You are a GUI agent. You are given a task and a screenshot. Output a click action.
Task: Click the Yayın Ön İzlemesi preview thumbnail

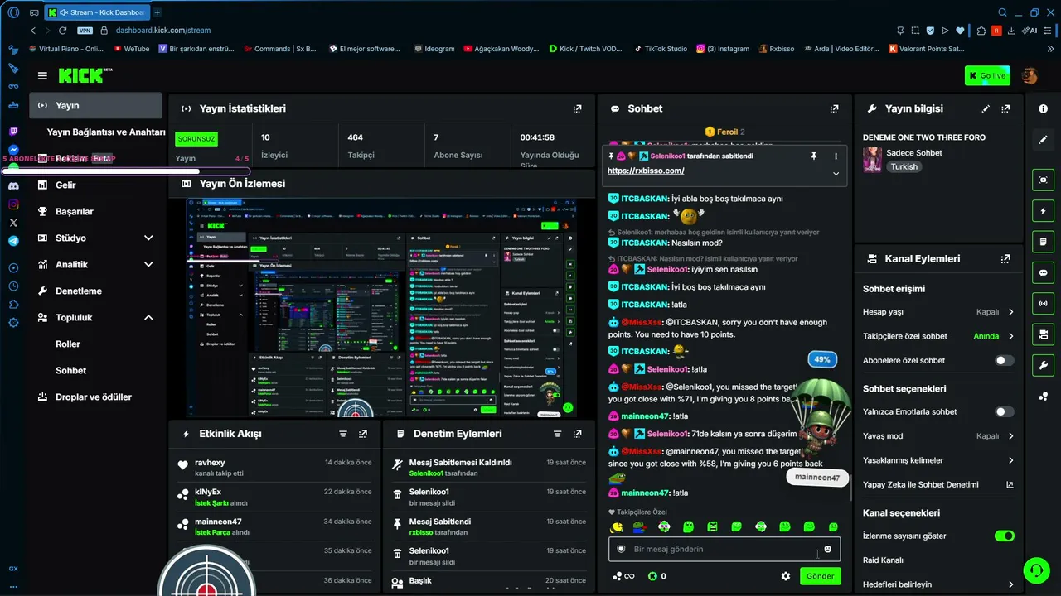[x=381, y=307]
